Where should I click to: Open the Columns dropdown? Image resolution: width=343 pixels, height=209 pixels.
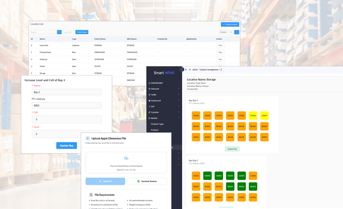coord(226,32)
